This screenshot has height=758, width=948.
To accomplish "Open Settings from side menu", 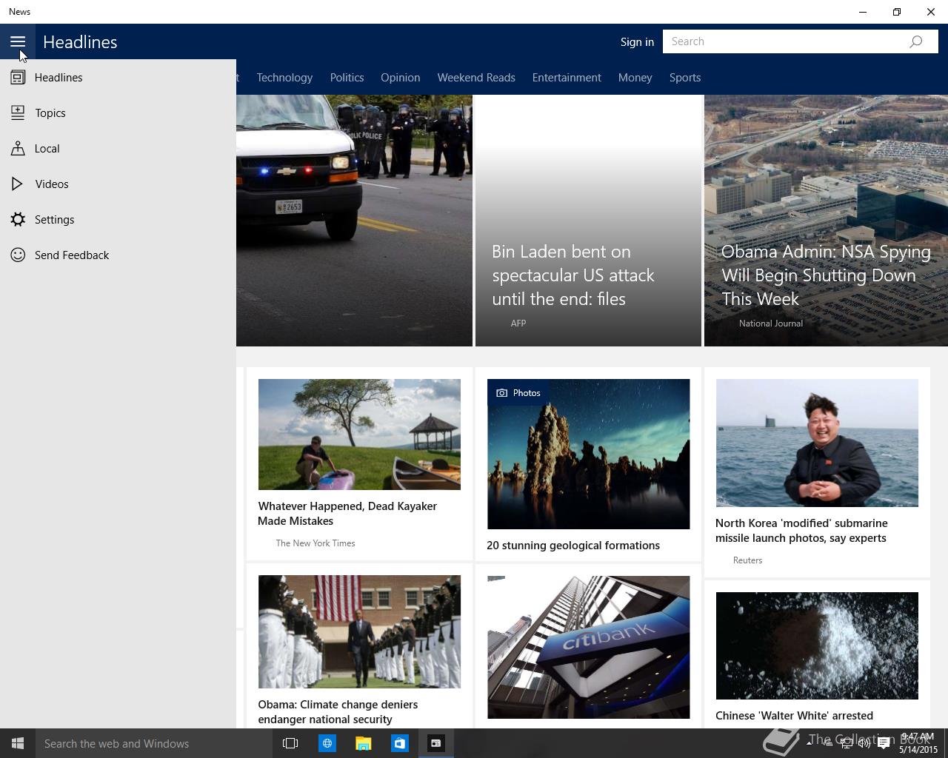I will [118, 219].
